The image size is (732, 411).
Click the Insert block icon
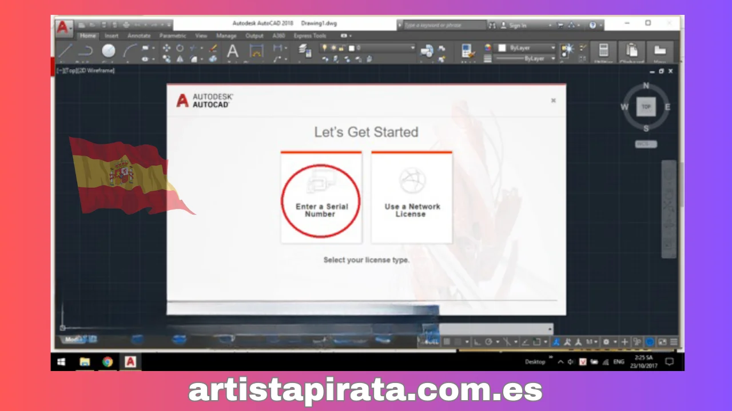tap(427, 51)
